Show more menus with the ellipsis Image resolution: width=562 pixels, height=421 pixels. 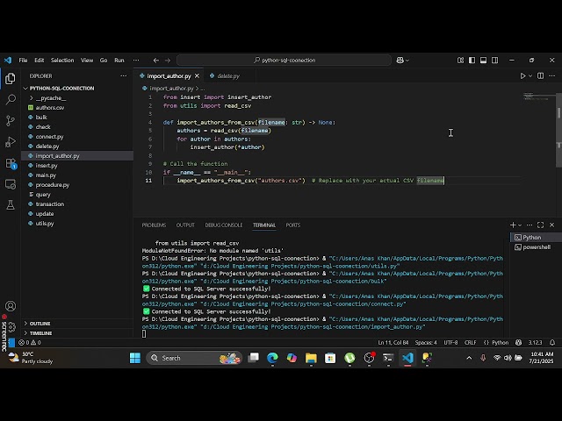click(136, 61)
